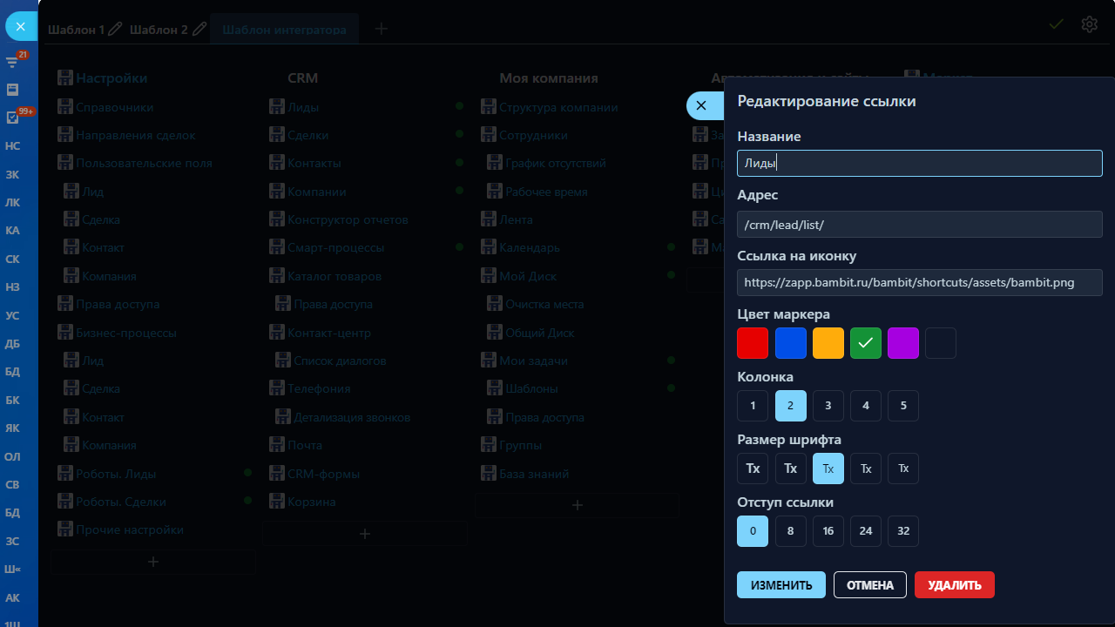Open the НС sidebar item
This screenshot has height=627, width=1115.
pos(12,145)
